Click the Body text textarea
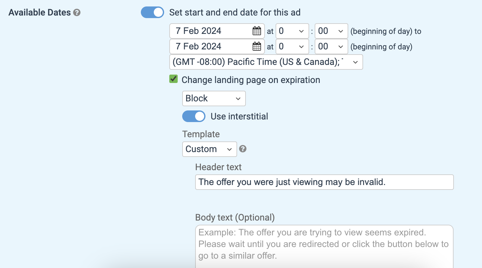The image size is (482, 268). point(324,247)
